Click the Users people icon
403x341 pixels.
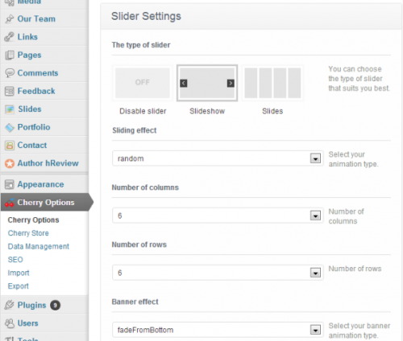click(x=10, y=323)
